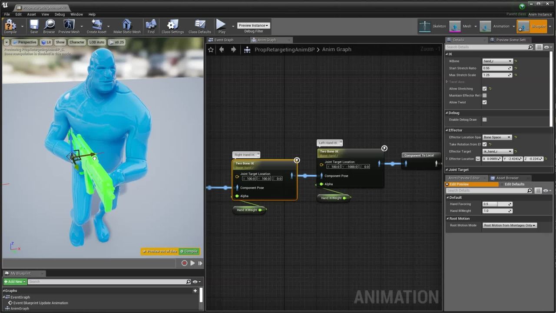Click search icon in My Blueprint panel

[x=188, y=282]
